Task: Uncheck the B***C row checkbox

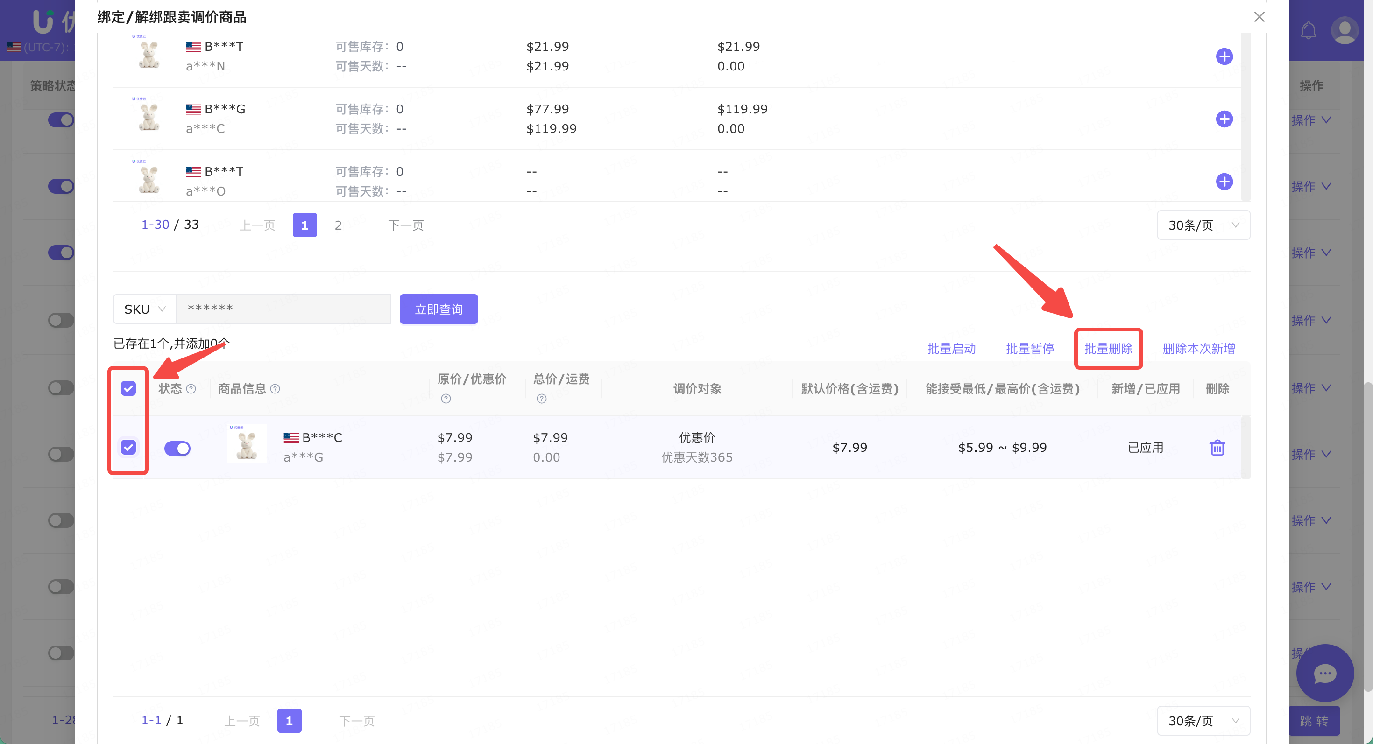Action: coord(128,447)
